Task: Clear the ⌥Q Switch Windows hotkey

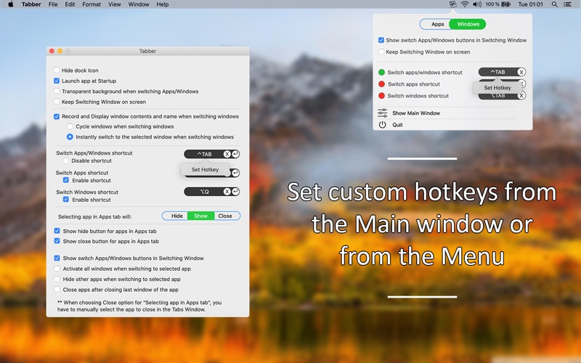Action: [227, 192]
